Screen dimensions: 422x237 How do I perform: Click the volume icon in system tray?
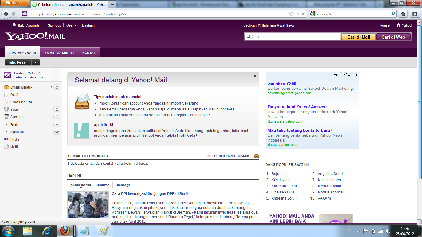tap(388, 231)
